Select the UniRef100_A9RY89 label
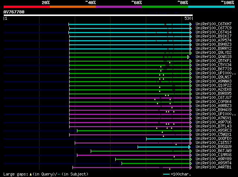 213,159
